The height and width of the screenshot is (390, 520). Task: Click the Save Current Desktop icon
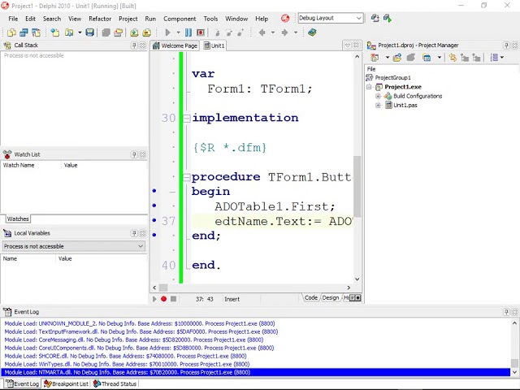(x=375, y=18)
